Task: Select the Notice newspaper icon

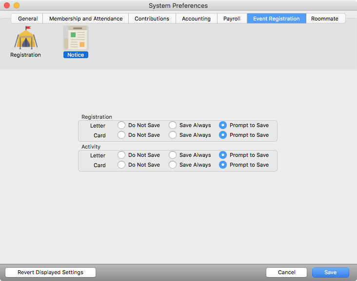Action: tap(76, 39)
